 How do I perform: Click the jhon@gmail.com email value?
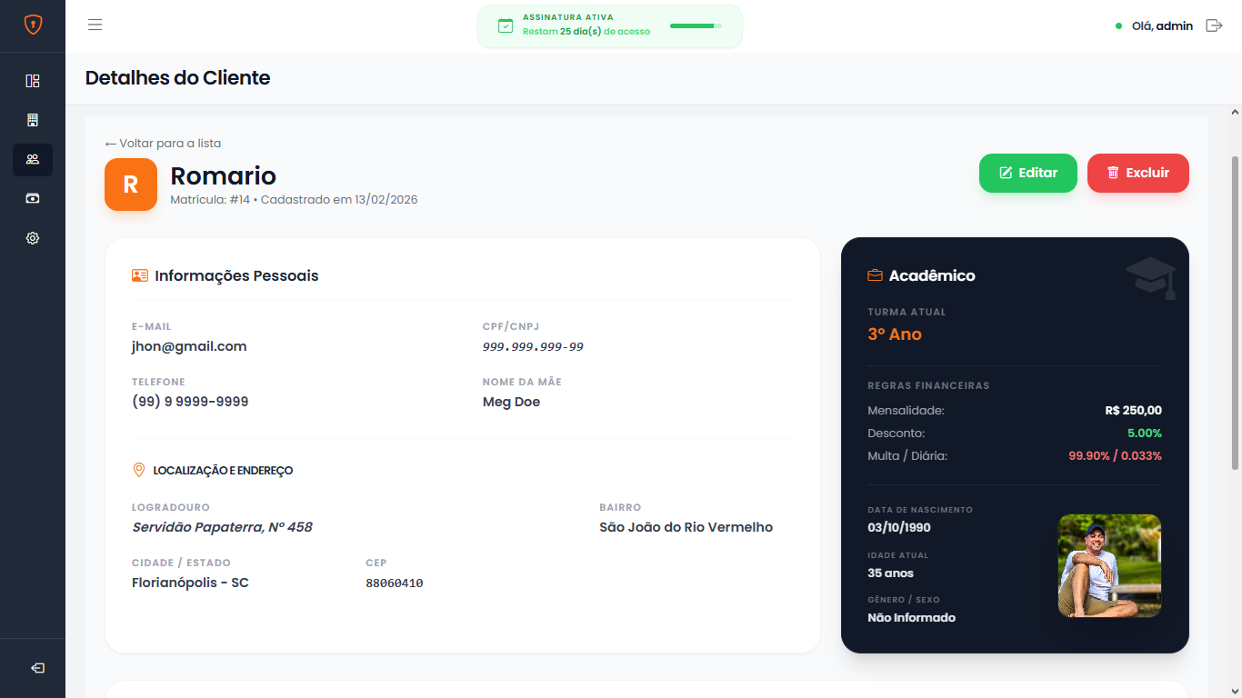[x=189, y=346]
